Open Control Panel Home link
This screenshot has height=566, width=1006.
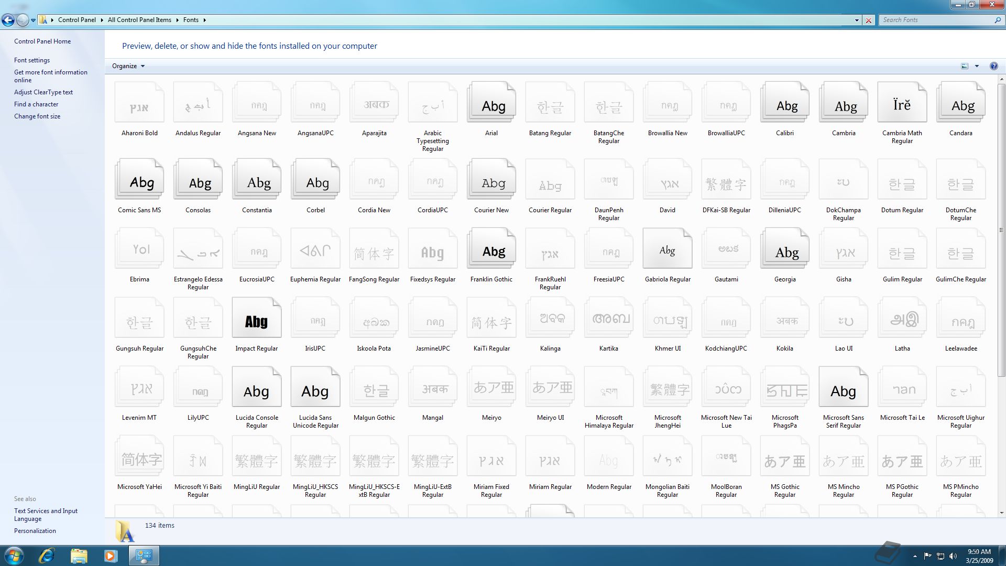pos(42,41)
